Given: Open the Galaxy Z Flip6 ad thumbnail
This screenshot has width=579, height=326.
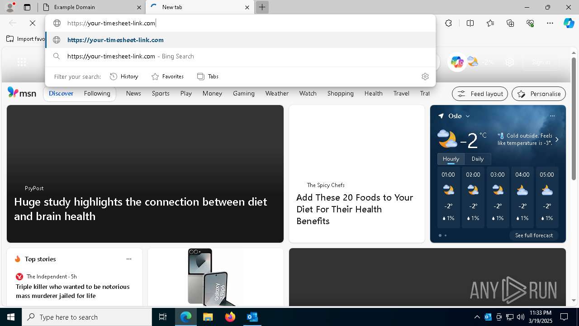Looking at the screenshot, I should (x=215, y=277).
